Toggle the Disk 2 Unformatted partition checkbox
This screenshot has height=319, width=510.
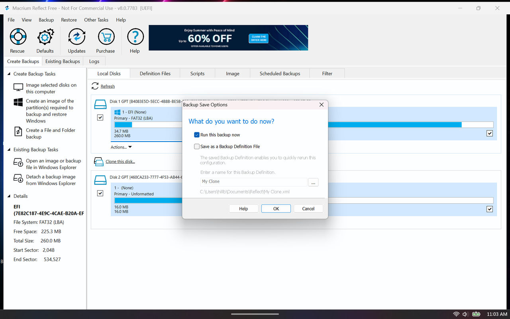[x=100, y=193]
